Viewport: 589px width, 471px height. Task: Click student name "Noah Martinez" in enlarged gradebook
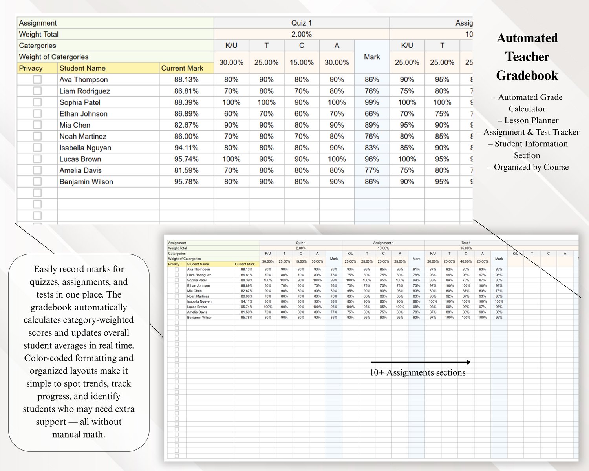(83, 136)
